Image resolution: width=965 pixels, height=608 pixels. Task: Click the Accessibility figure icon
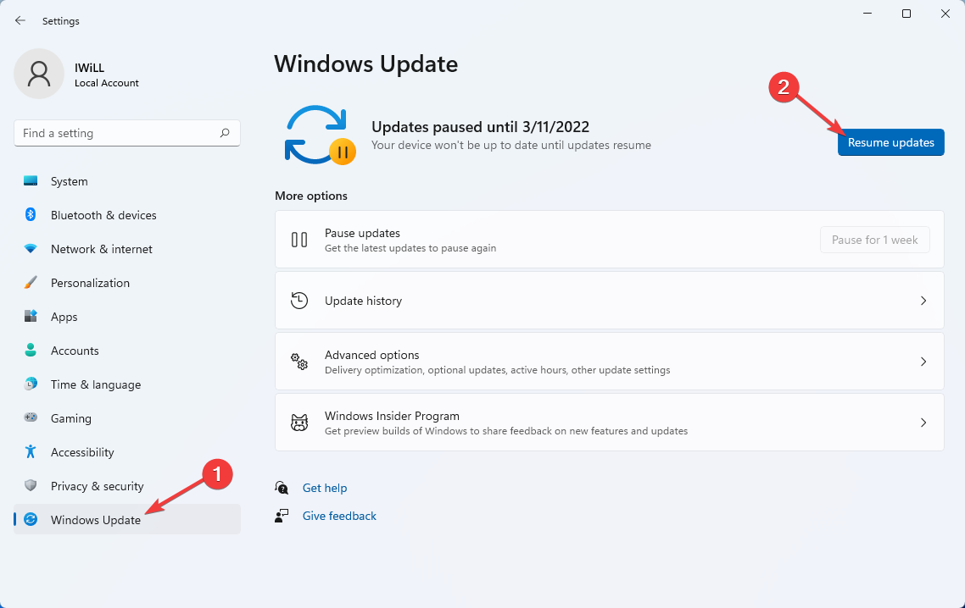click(x=31, y=451)
